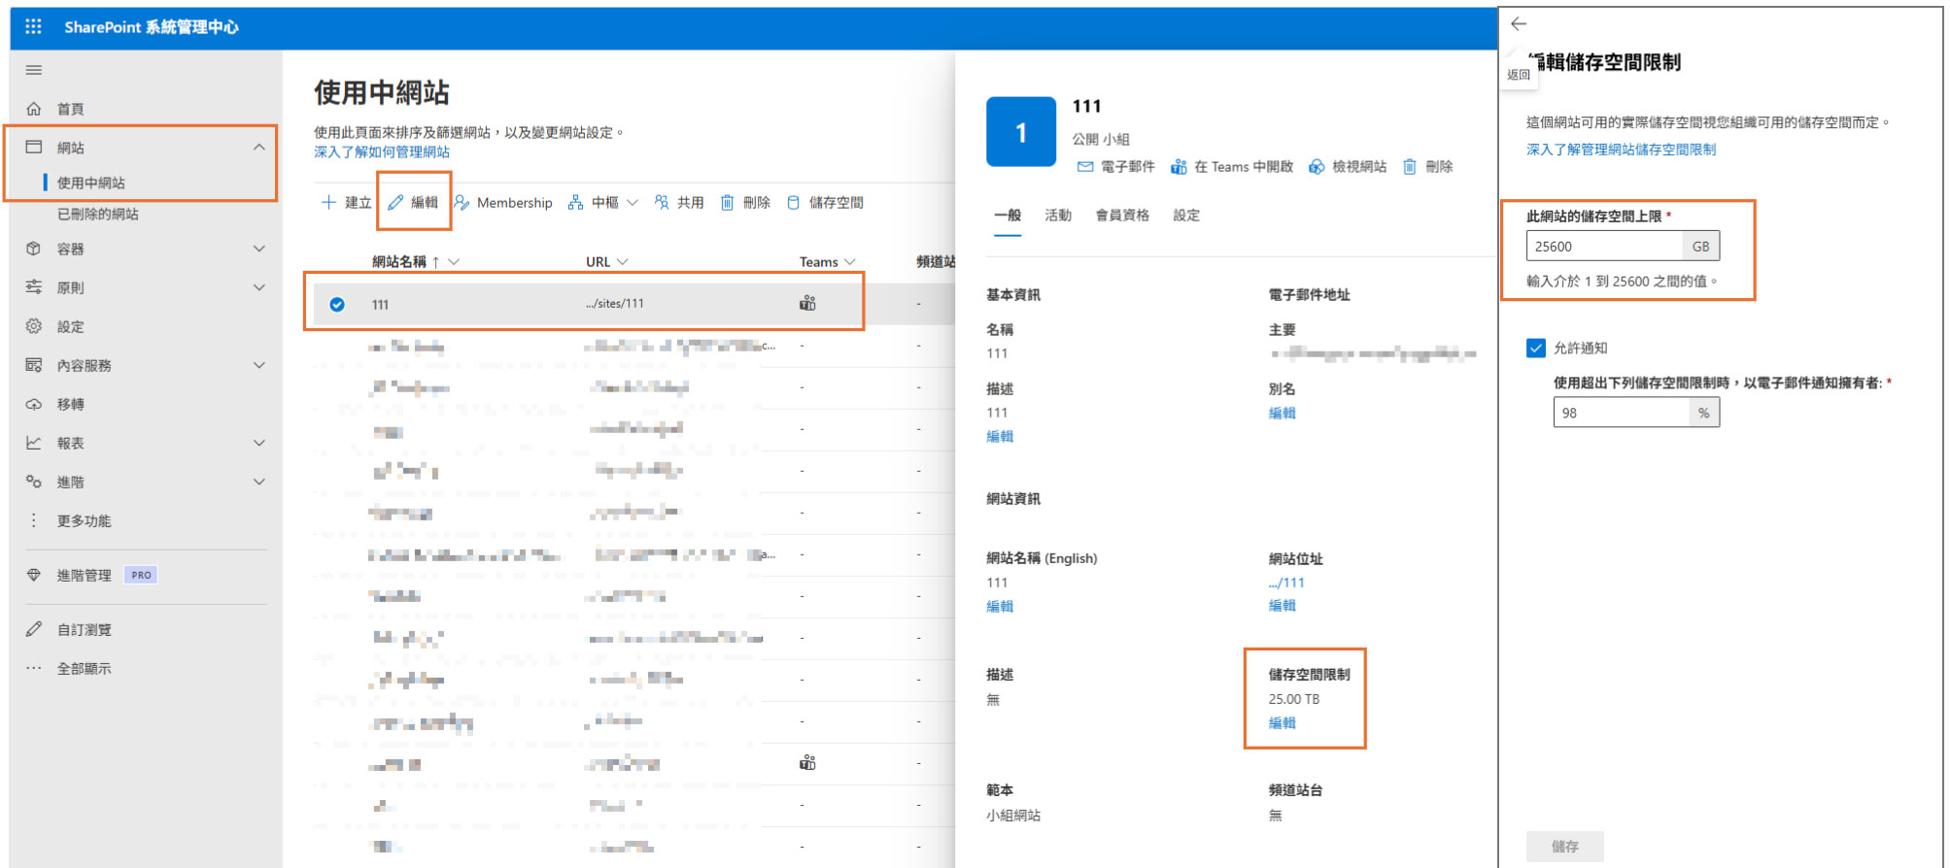The height and width of the screenshot is (868, 1950).
Task: Expand the Containers (容器) chevron
Action: coord(259,249)
